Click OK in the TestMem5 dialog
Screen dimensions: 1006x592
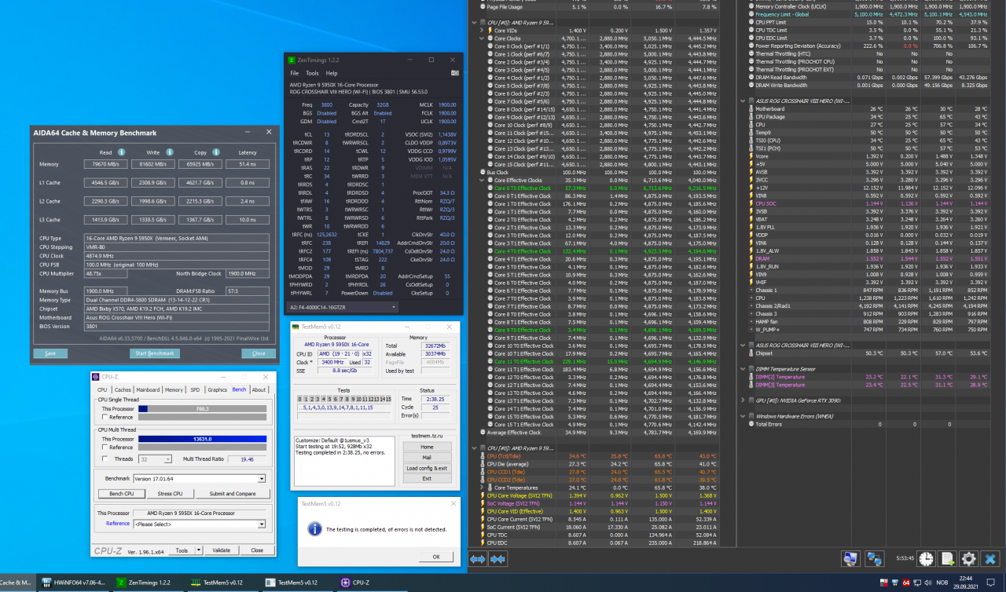coord(436,557)
